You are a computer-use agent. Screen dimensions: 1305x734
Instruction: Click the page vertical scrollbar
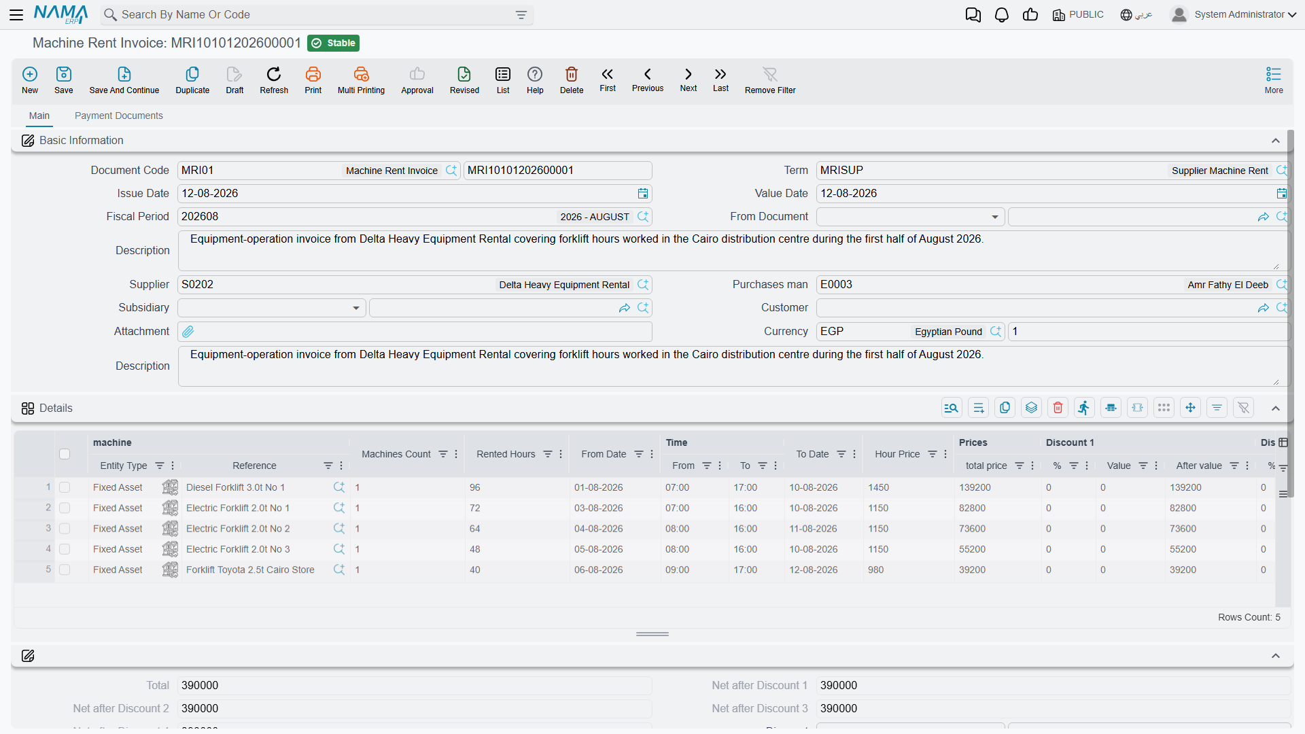coord(1290,313)
